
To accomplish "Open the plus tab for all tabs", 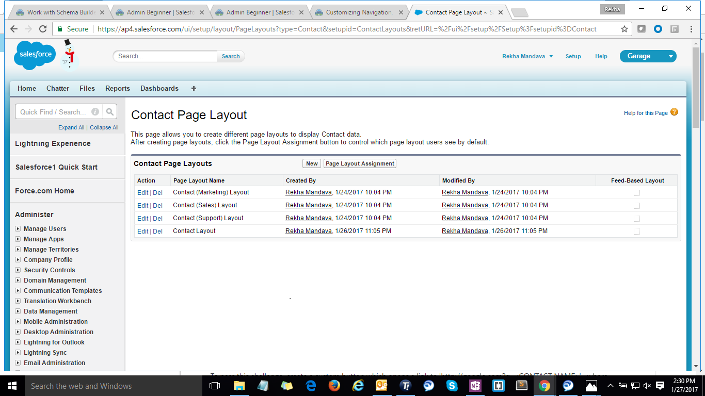I will (x=194, y=89).
